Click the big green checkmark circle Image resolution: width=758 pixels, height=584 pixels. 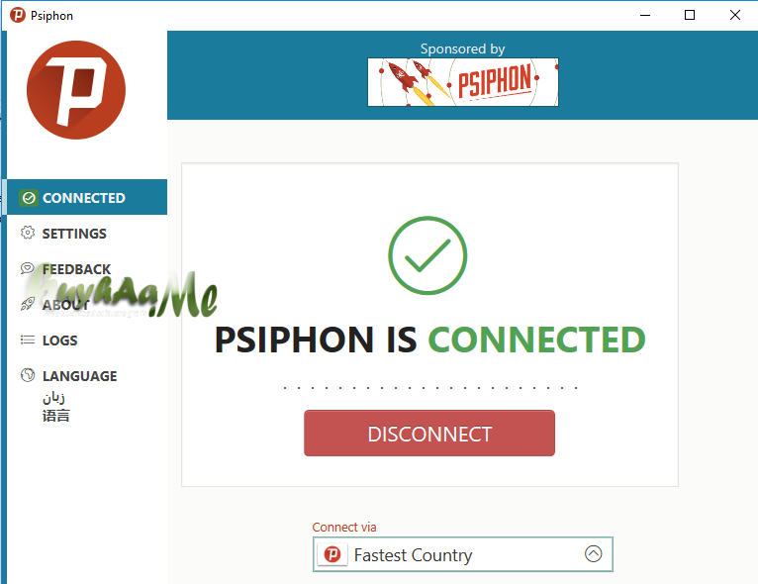click(x=427, y=255)
